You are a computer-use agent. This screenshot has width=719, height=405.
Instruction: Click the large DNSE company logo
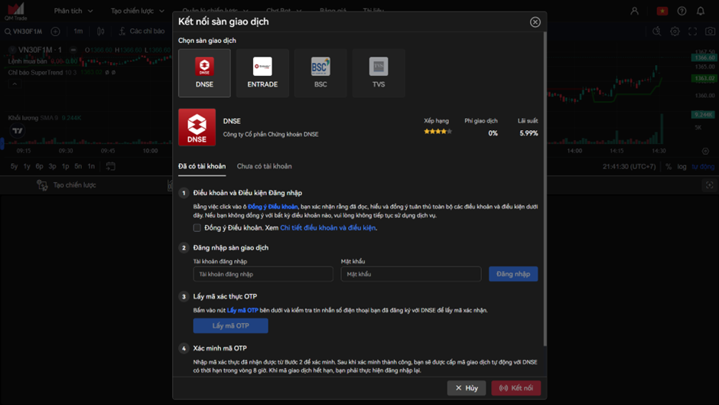point(197,127)
